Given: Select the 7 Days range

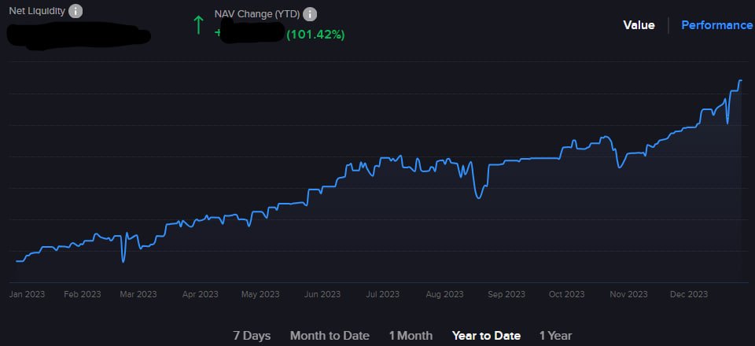Looking at the screenshot, I should [x=252, y=336].
